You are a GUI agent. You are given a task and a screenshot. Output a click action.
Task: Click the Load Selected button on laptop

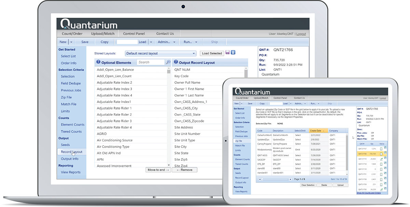coord(212,53)
